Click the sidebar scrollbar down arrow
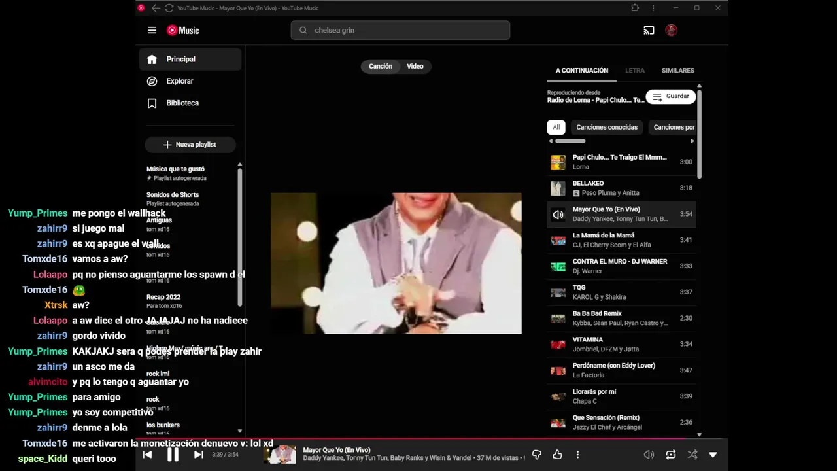The image size is (837, 471). pos(239,431)
